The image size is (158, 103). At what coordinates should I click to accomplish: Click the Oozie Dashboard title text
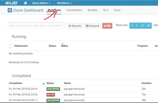(28, 10)
